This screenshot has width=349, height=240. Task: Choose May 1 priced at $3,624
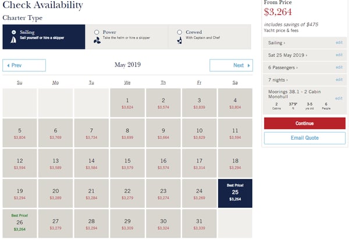coord(127,103)
